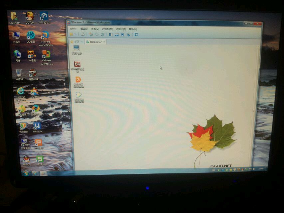Select the WPS文字 desktop shortcut
The width and height of the screenshot is (284, 213).
click(x=37, y=127)
